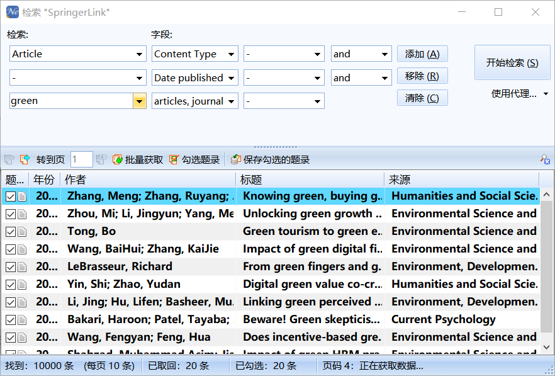This screenshot has width=555, height=376.
Task: Click document icon in Wang, BaiHui row
Action: (x=22, y=249)
